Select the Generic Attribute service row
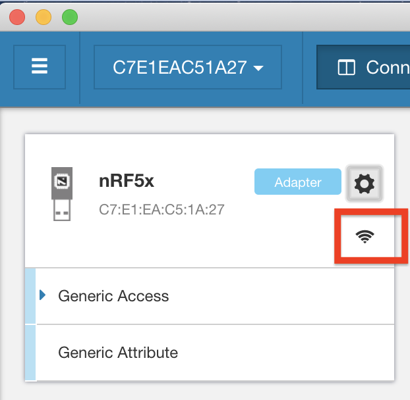This screenshot has width=410, height=400. 198,353
